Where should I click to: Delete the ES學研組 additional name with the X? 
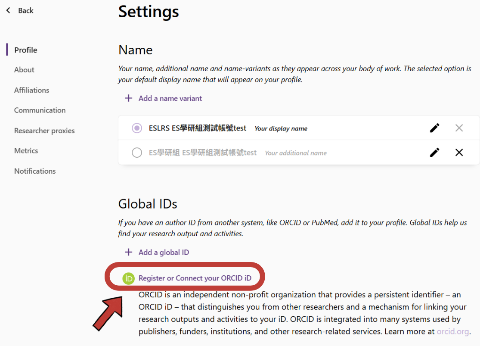[459, 152]
